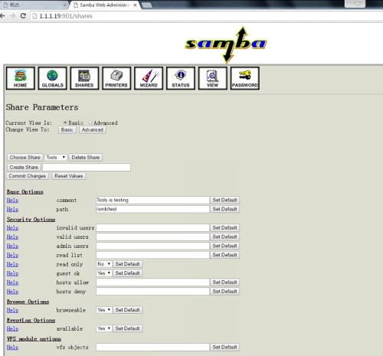383x356 pixels.
Task: Reload the page with refresh icon
Action: click(x=23, y=16)
